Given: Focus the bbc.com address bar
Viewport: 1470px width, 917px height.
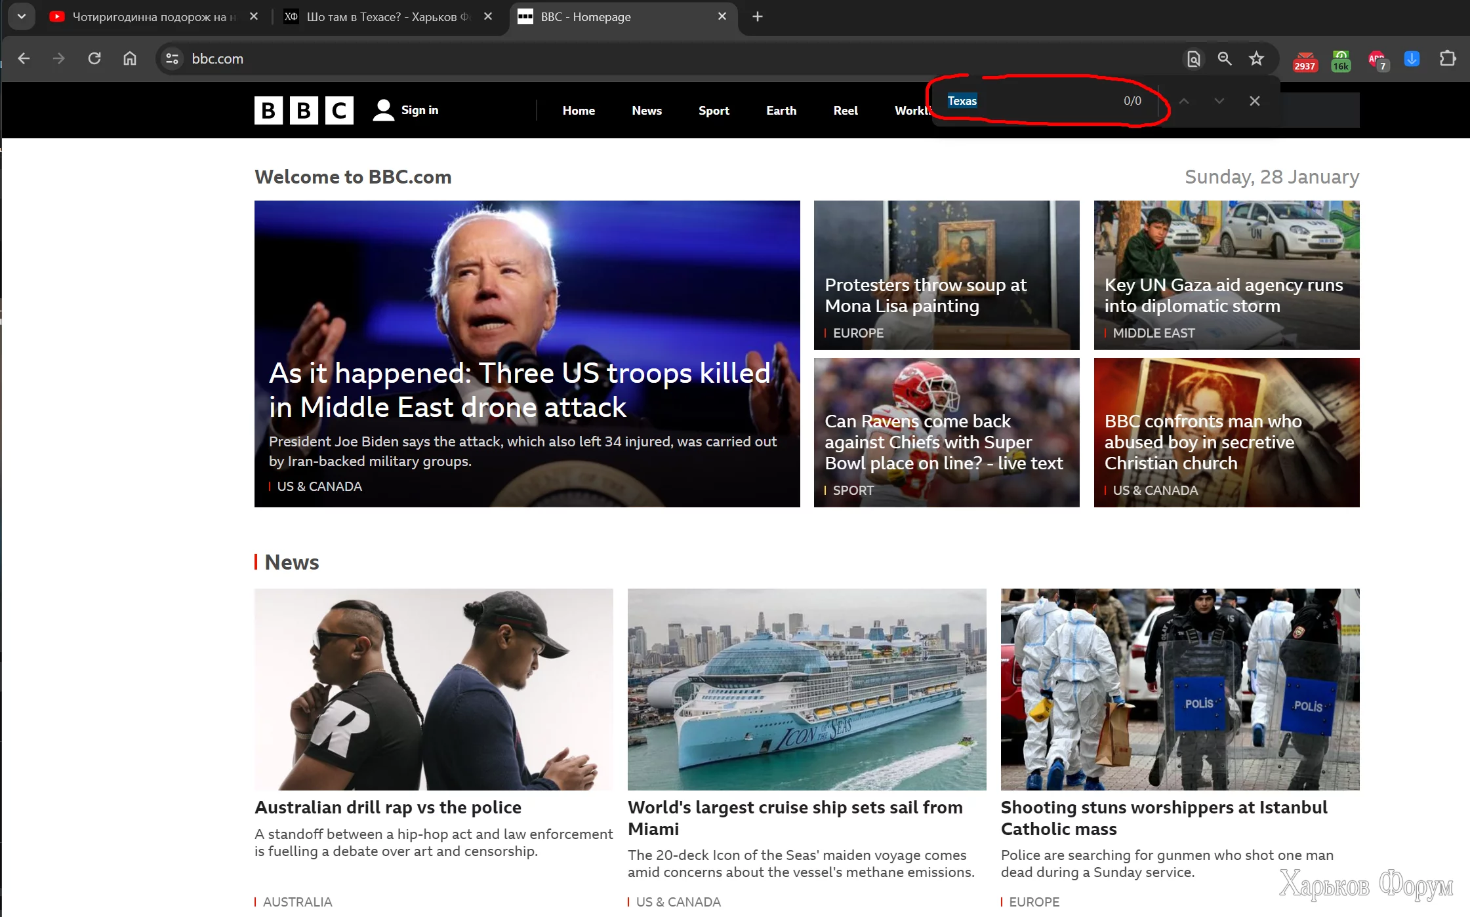Looking at the screenshot, I should 669,58.
